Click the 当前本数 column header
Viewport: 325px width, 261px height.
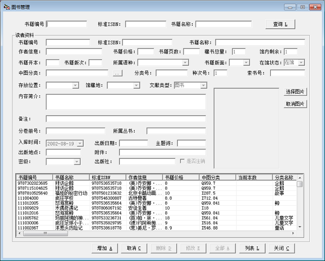[254, 177]
